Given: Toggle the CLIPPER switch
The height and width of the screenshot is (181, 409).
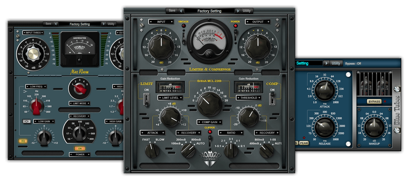Looking at the screenshot, I should [209, 140].
